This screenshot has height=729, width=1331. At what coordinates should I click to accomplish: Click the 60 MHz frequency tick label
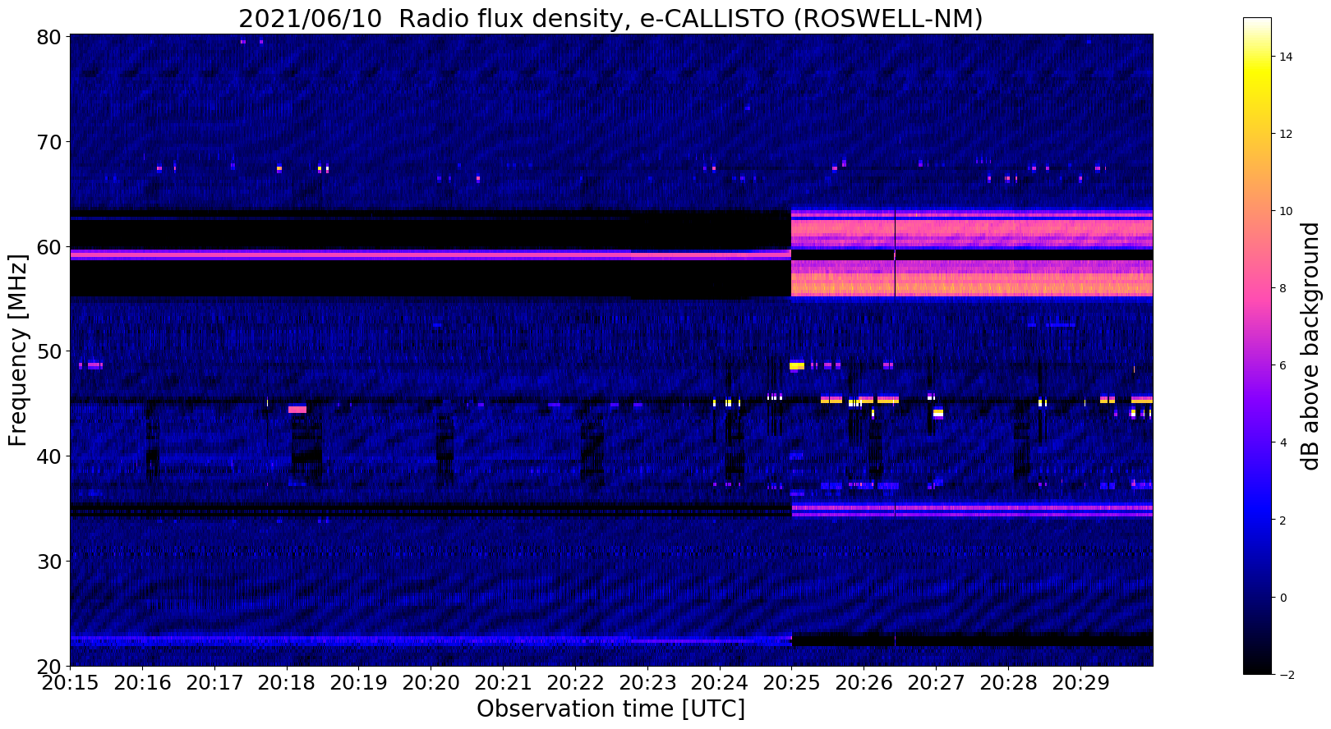51,246
